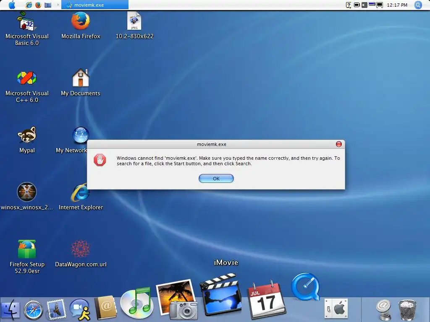430x322 pixels.
Task: Select the Microsoft Visual C++ 6.0 desktop icon
Action: [27, 87]
